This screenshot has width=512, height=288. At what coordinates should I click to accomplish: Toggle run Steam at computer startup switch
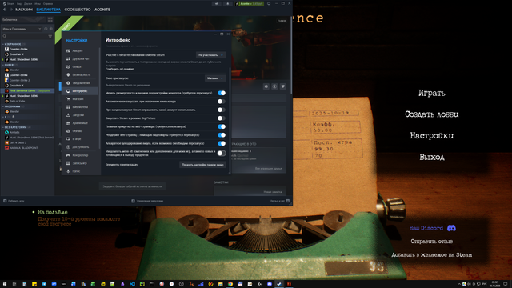[222, 102]
